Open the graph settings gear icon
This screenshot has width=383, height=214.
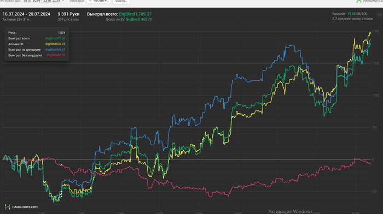[380, 15]
